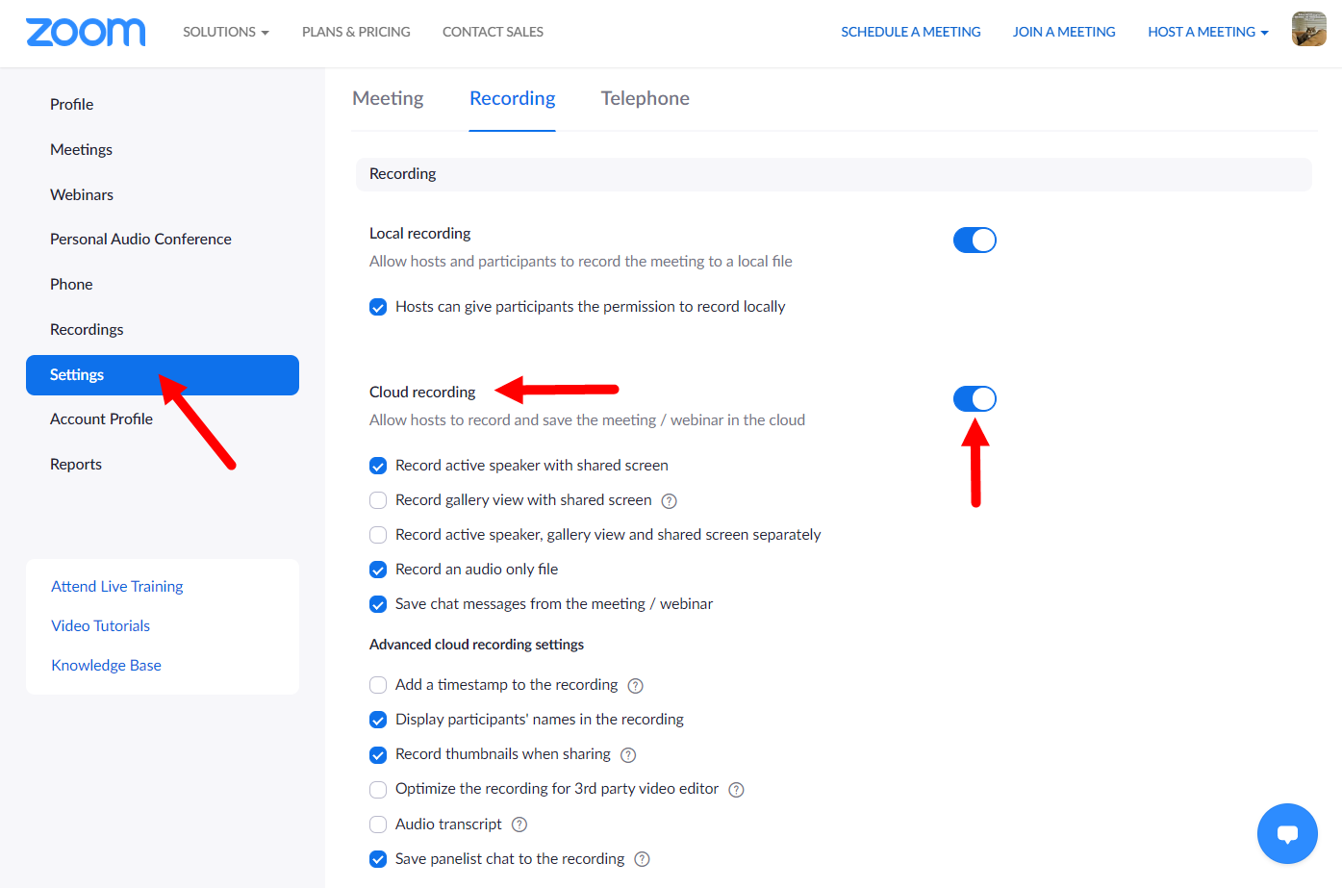This screenshot has height=888, width=1342.
Task: Enable Audio transcript checkbox
Action: [x=378, y=825]
